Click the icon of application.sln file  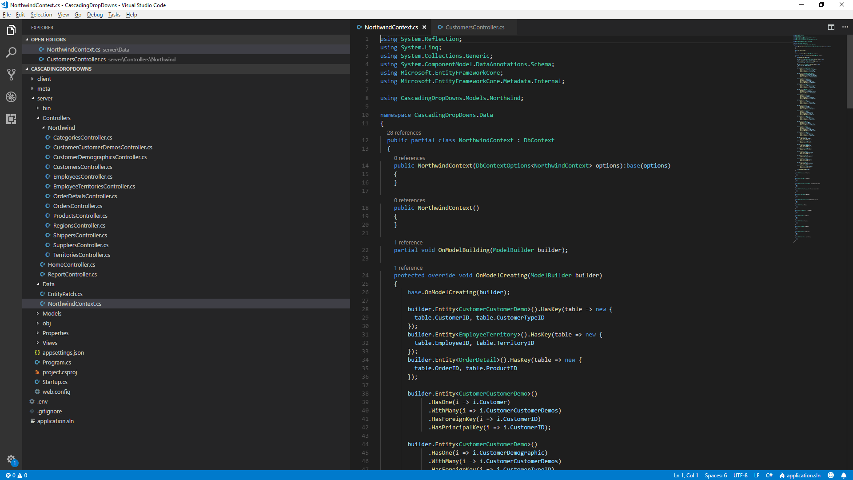[x=33, y=421]
